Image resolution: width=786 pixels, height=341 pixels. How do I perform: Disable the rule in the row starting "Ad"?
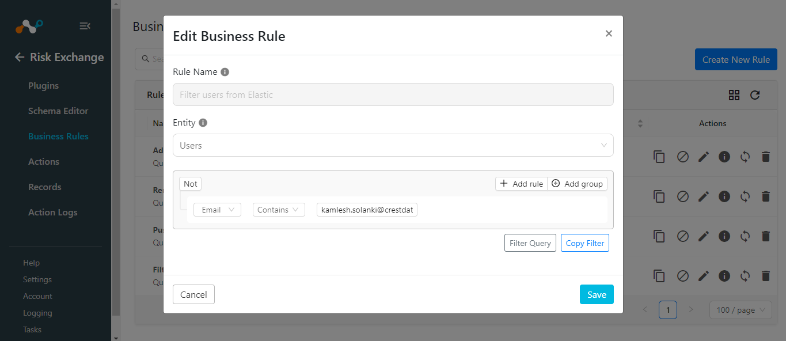coord(683,157)
